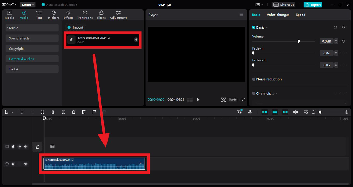Click the Extracted20230924-2 audio thumbnail icon
This screenshot has height=187, width=353.
71,40
